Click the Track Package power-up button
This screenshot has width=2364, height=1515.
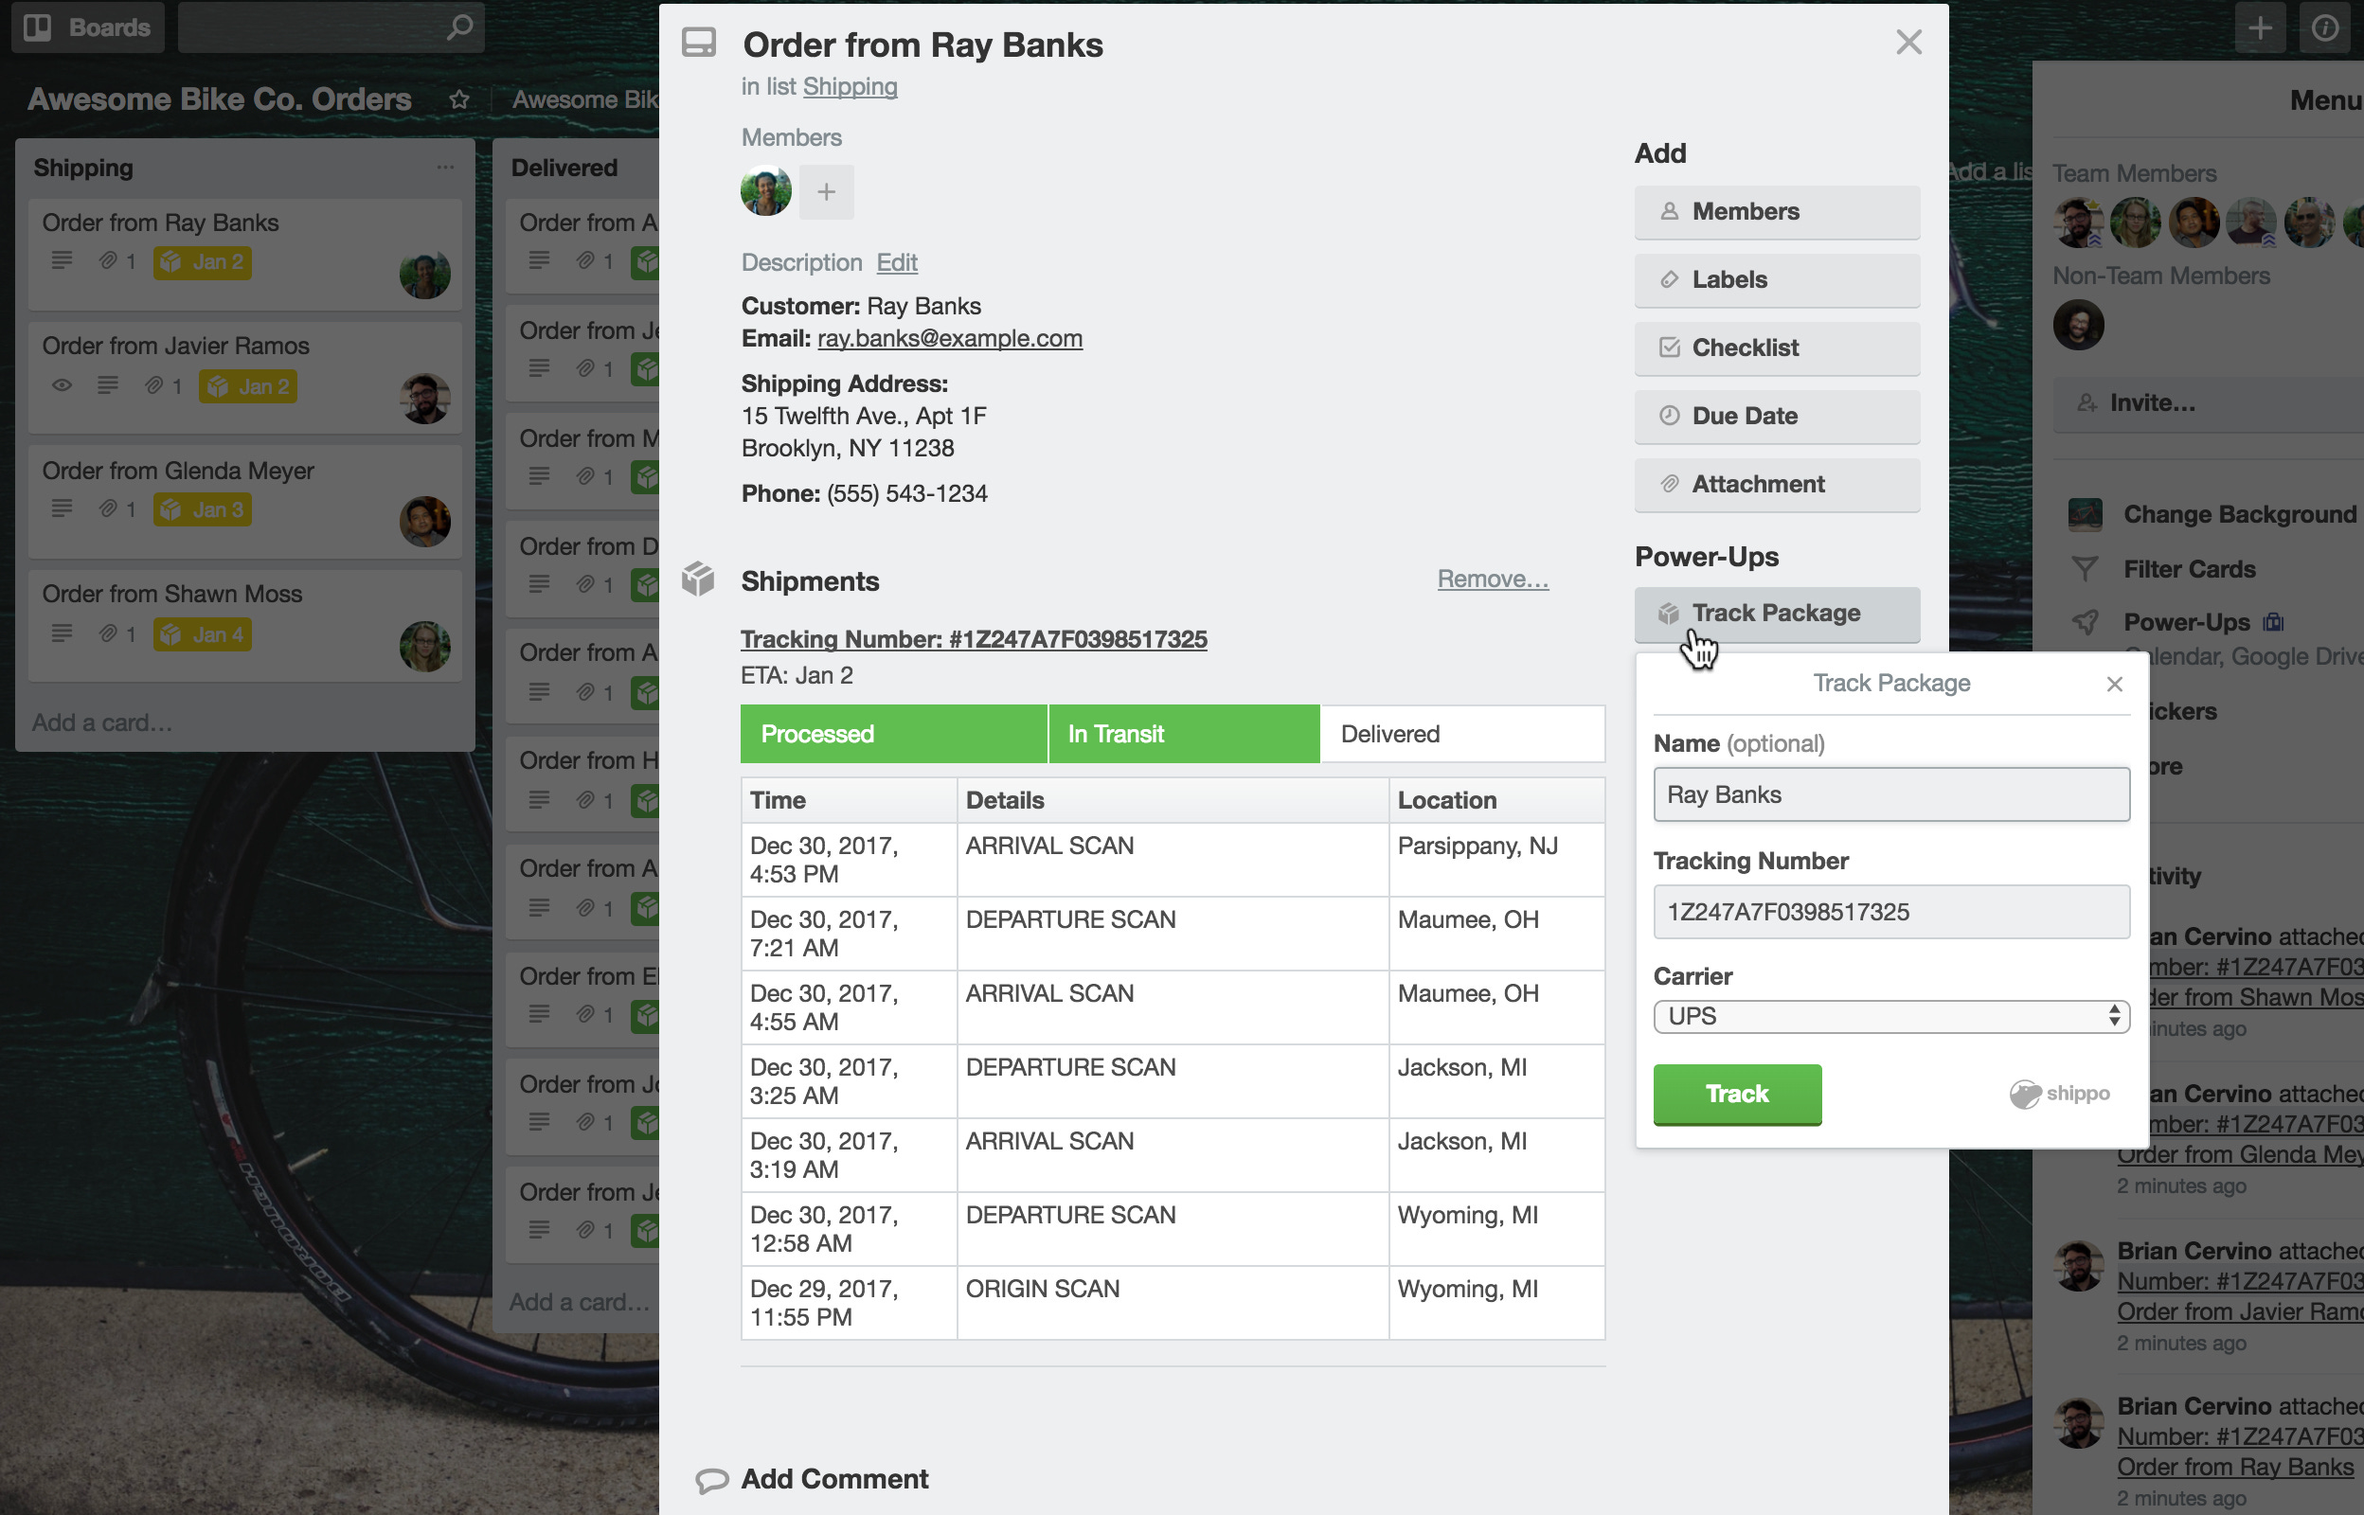(1776, 614)
